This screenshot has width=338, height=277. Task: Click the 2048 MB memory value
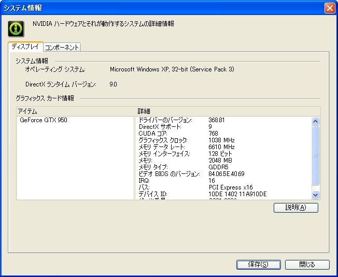220,161
